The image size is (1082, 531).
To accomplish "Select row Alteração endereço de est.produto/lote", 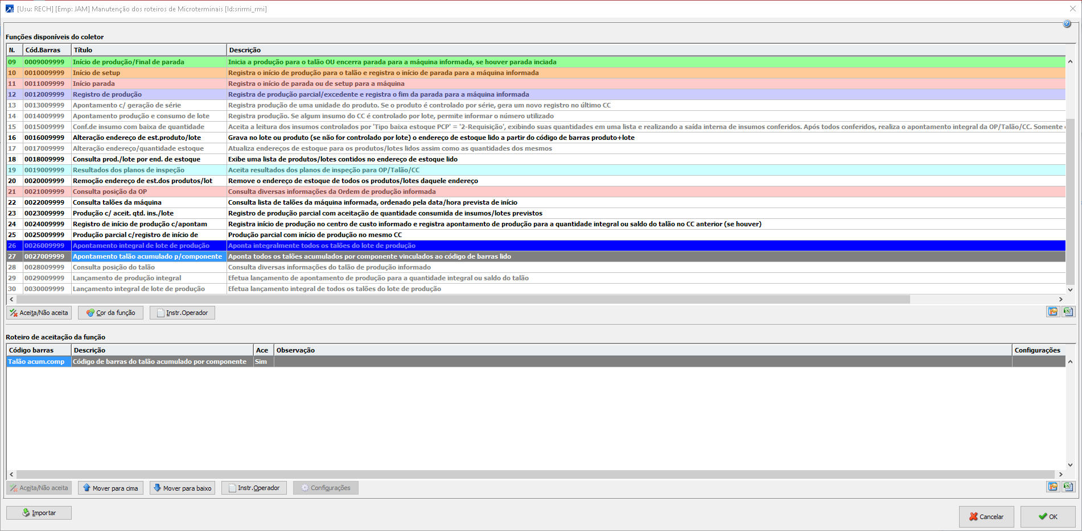I will (536, 138).
